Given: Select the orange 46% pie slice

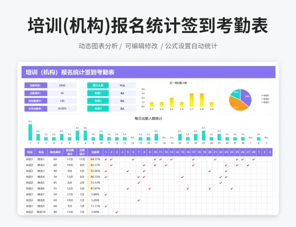Looking at the screenshot, I should pyautogui.click(x=237, y=104).
